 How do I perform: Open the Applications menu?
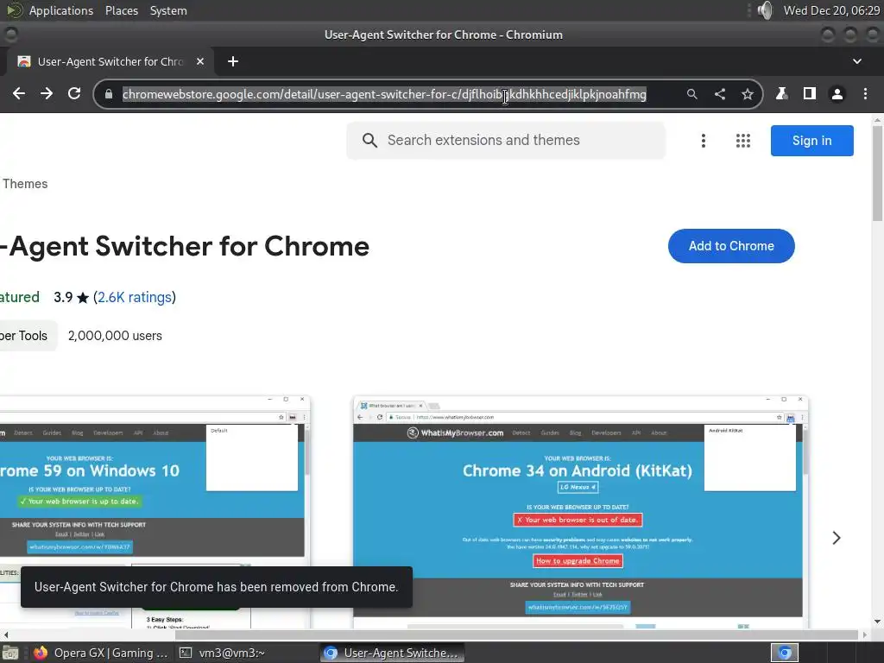coord(61,10)
